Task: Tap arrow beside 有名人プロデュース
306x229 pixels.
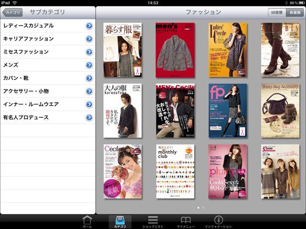Action: click(x=89, y=117)
